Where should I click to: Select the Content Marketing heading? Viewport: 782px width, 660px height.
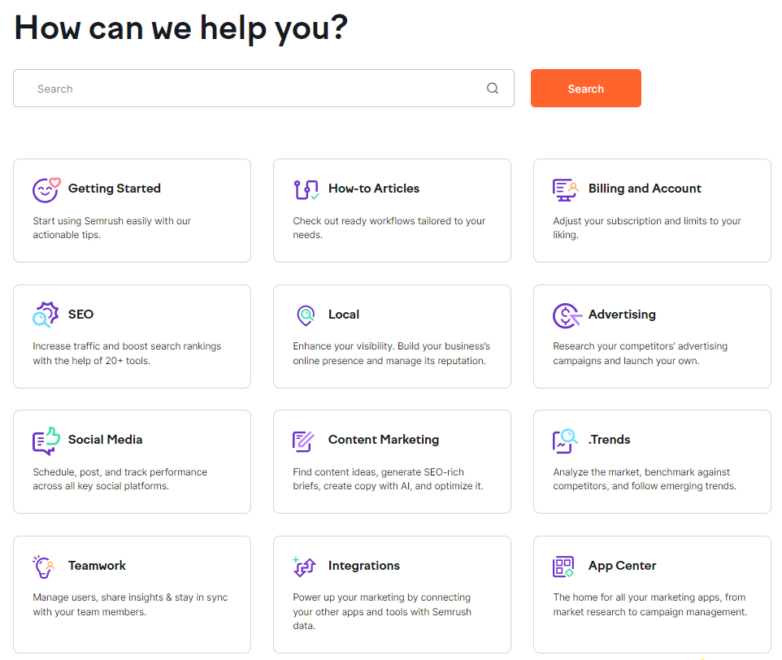[384, 440]
